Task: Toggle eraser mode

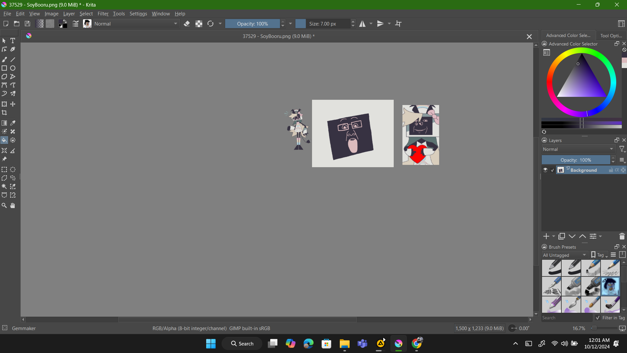Action: [187, 24]
